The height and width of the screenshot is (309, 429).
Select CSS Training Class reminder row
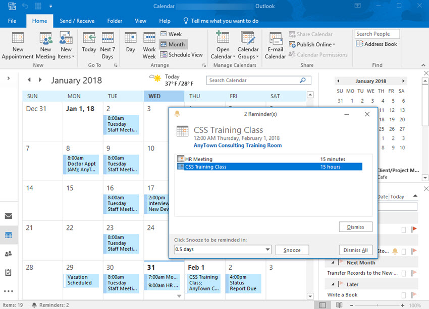(x=270, y=167)
